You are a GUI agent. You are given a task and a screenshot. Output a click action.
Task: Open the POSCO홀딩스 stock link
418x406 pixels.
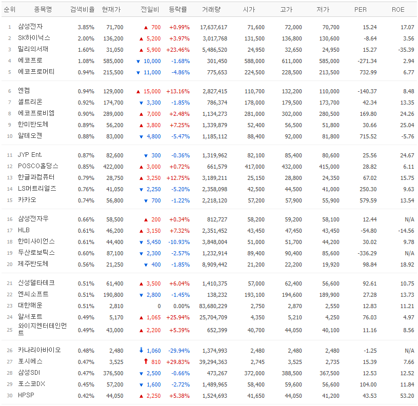click(38, 166)
